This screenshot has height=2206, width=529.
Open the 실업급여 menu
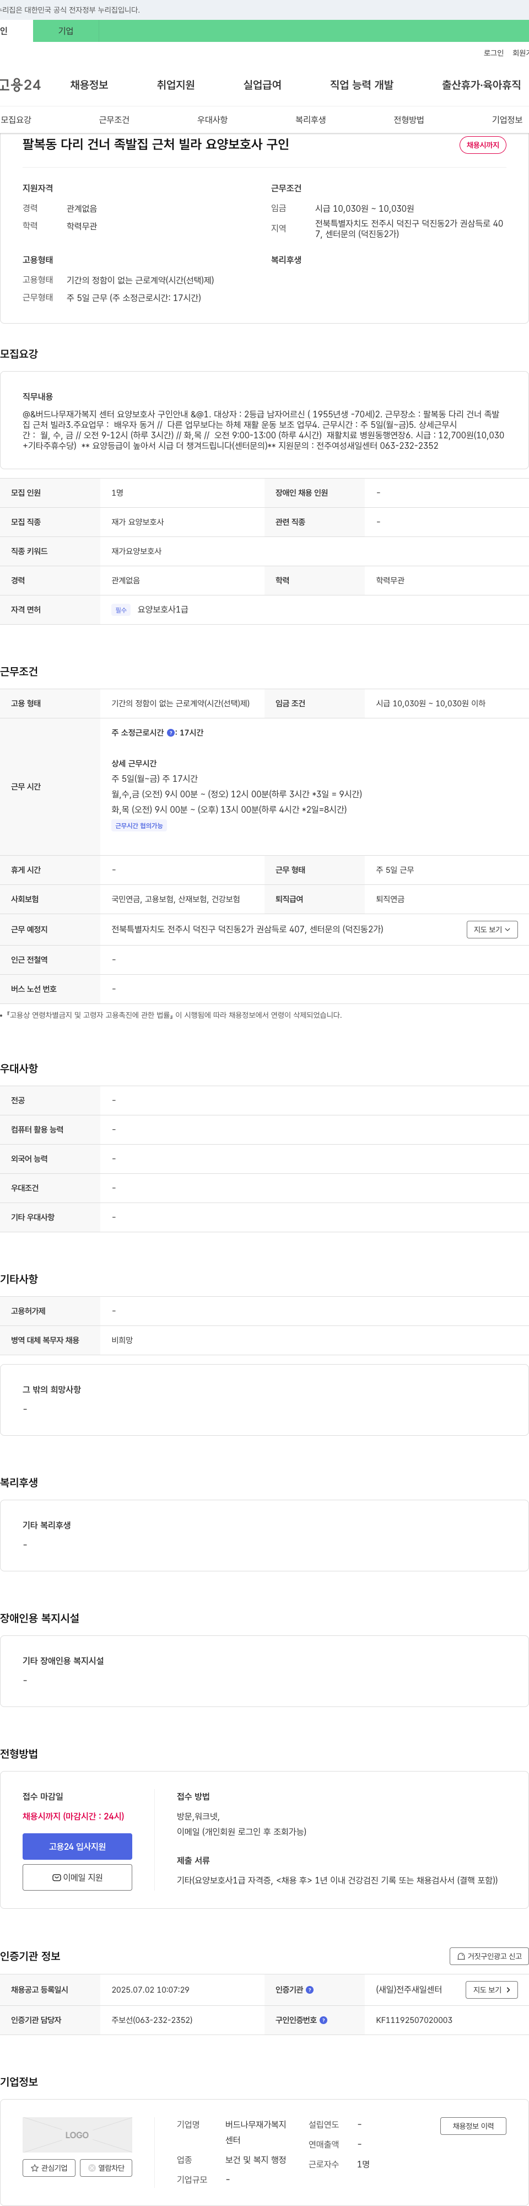pos(262,85)
